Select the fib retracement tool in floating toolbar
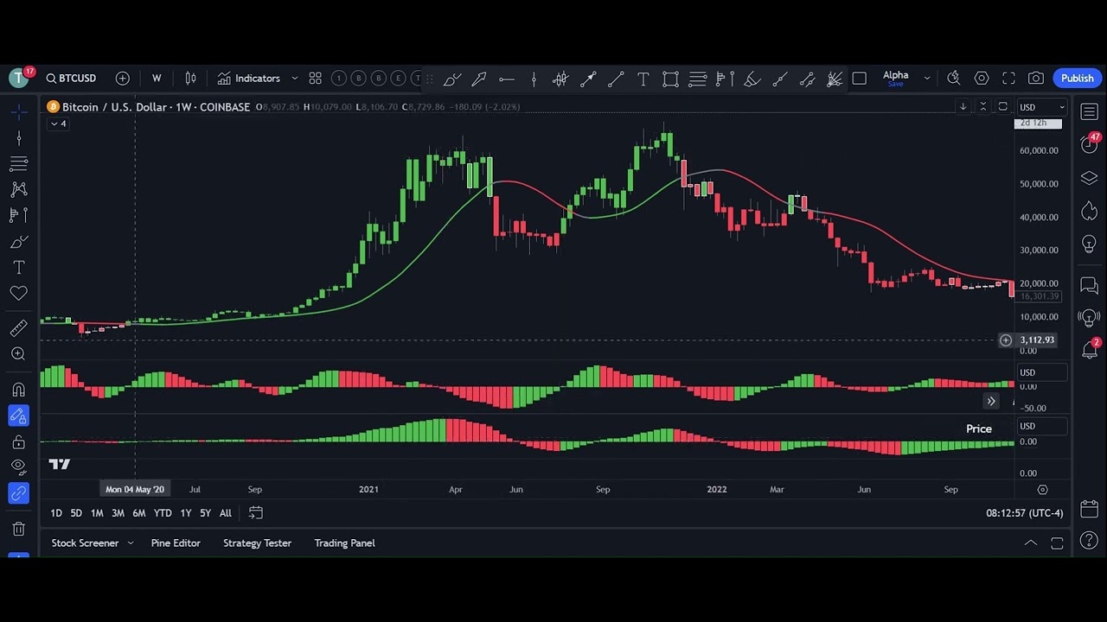 tap(698, 79)
